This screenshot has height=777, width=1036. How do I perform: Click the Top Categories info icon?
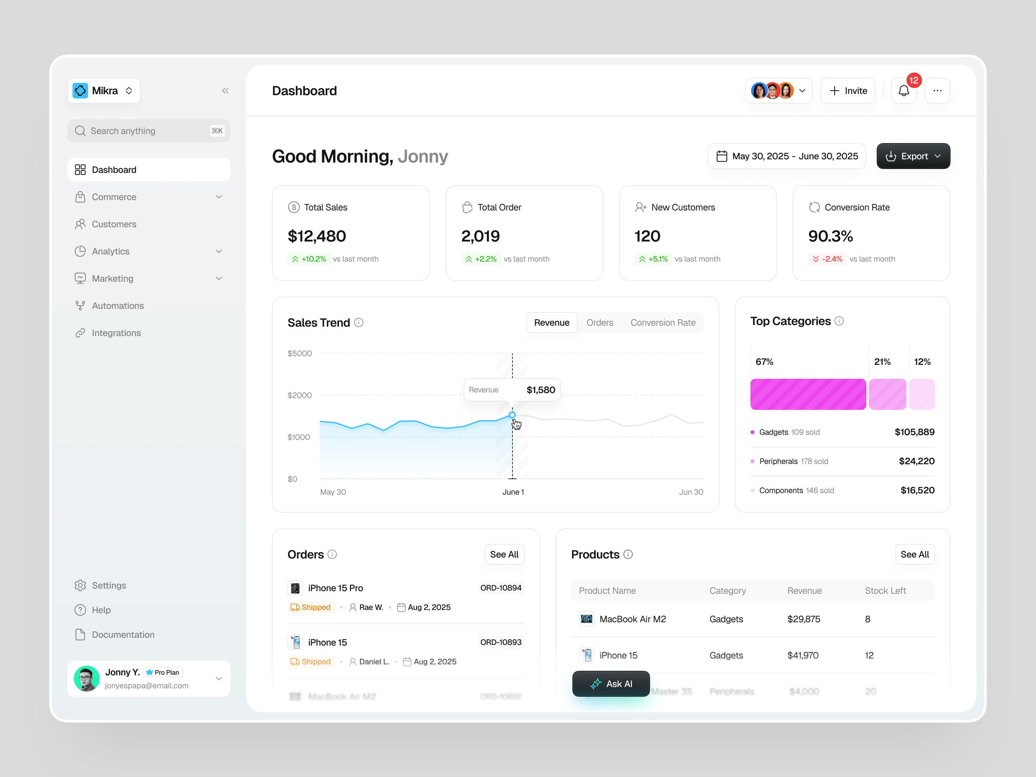[x=839, y=321]
